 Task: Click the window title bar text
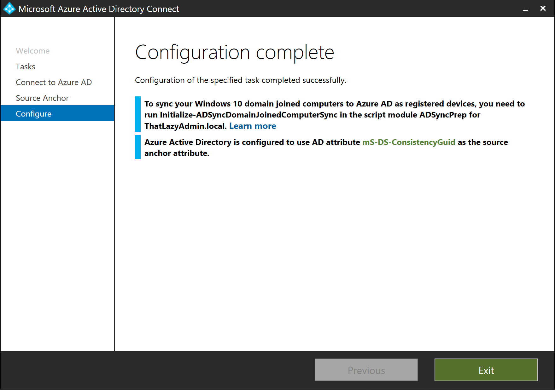tap(99, 9)
